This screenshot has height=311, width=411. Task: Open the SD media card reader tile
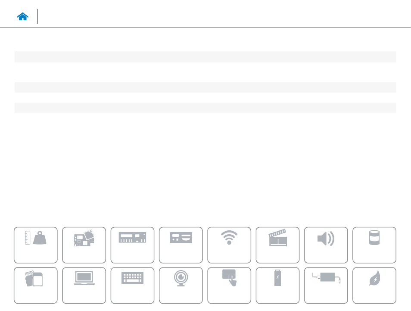[36, 285]
